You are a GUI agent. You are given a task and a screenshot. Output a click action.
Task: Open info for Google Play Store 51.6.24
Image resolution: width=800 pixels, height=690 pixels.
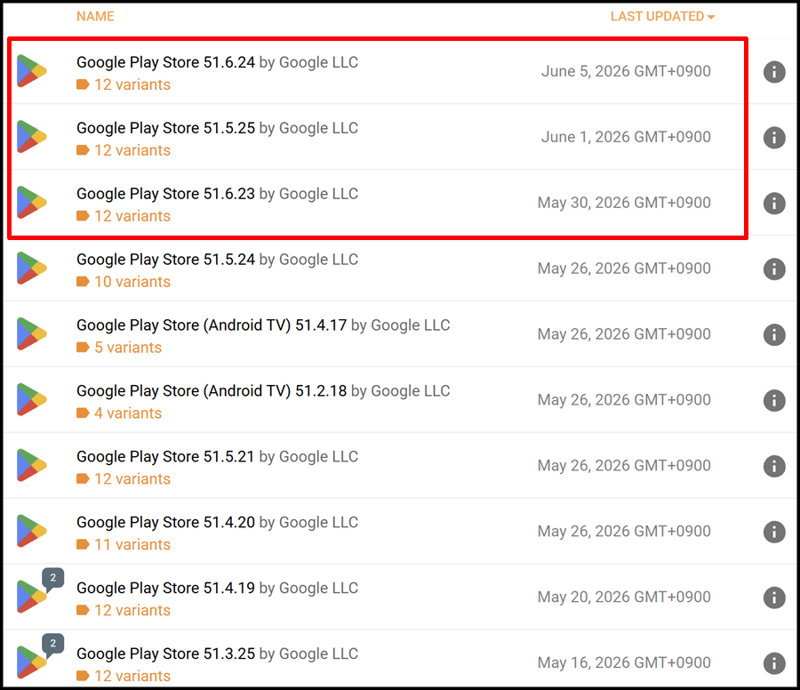pos(774,71)
